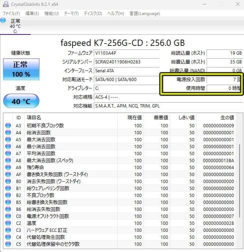Click the status icon for C5 代替処理保留中のセクタ数
The height and width of the screenshot is (252, 244).
[x=8, y=244]
